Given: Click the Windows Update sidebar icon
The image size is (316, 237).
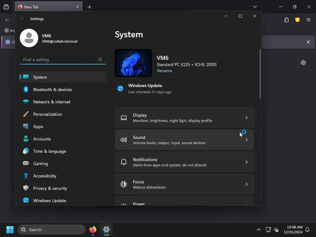Looking at the screenshot, I should tap(26, 200).
